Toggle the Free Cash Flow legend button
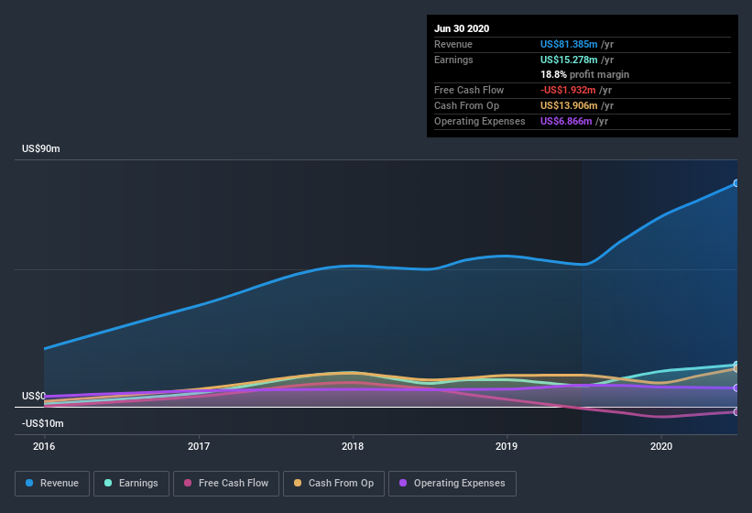This screenshot has height=513, width=752. [x=226, y=484]
